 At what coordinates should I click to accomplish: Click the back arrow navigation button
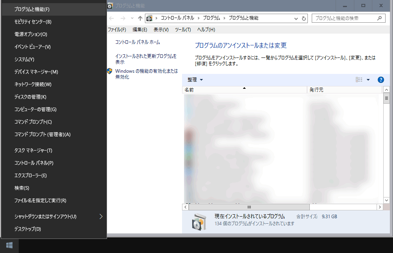(x=112, y=18)
